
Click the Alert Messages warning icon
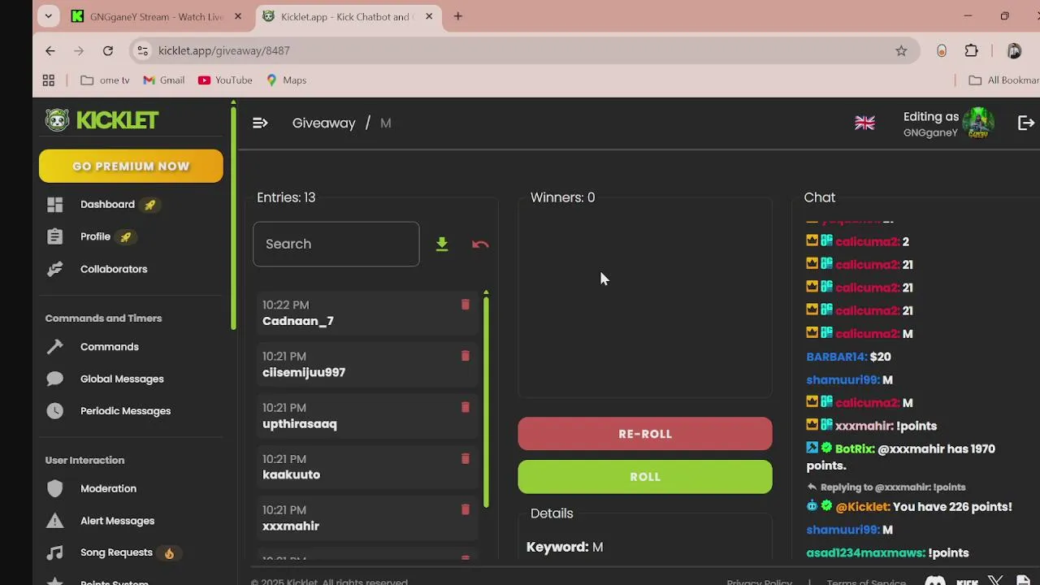(54, 521)
